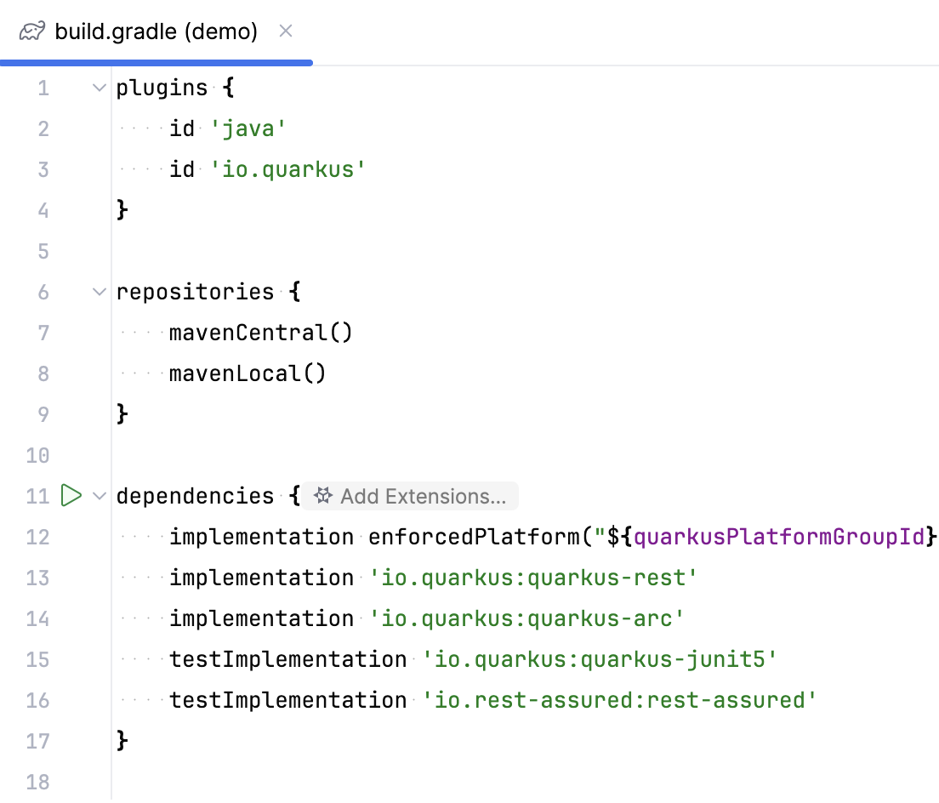Collapse the plugins block
Screen dimensions: 939x803
click(x=99, y=87)
